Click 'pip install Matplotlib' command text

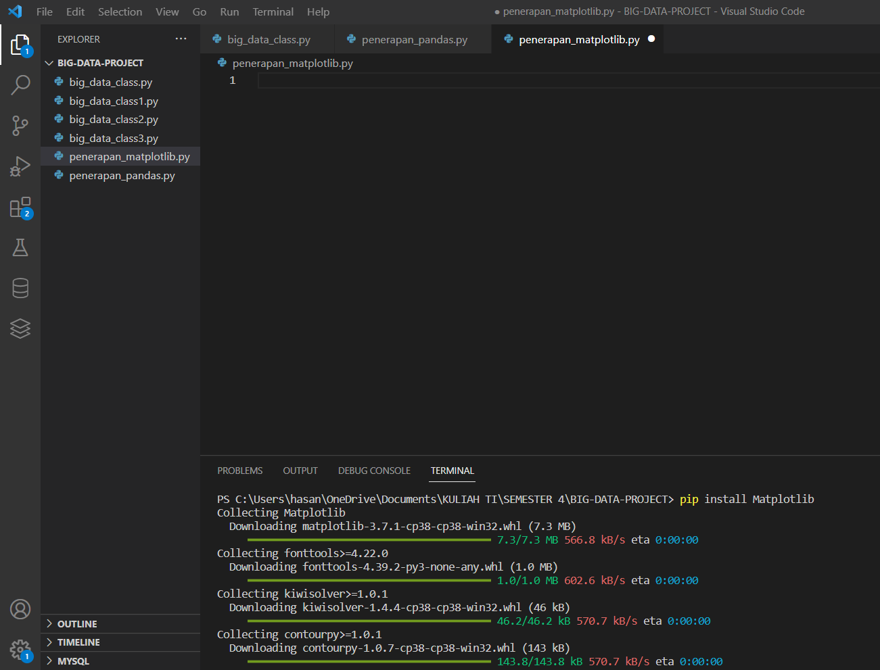point(747,499)
